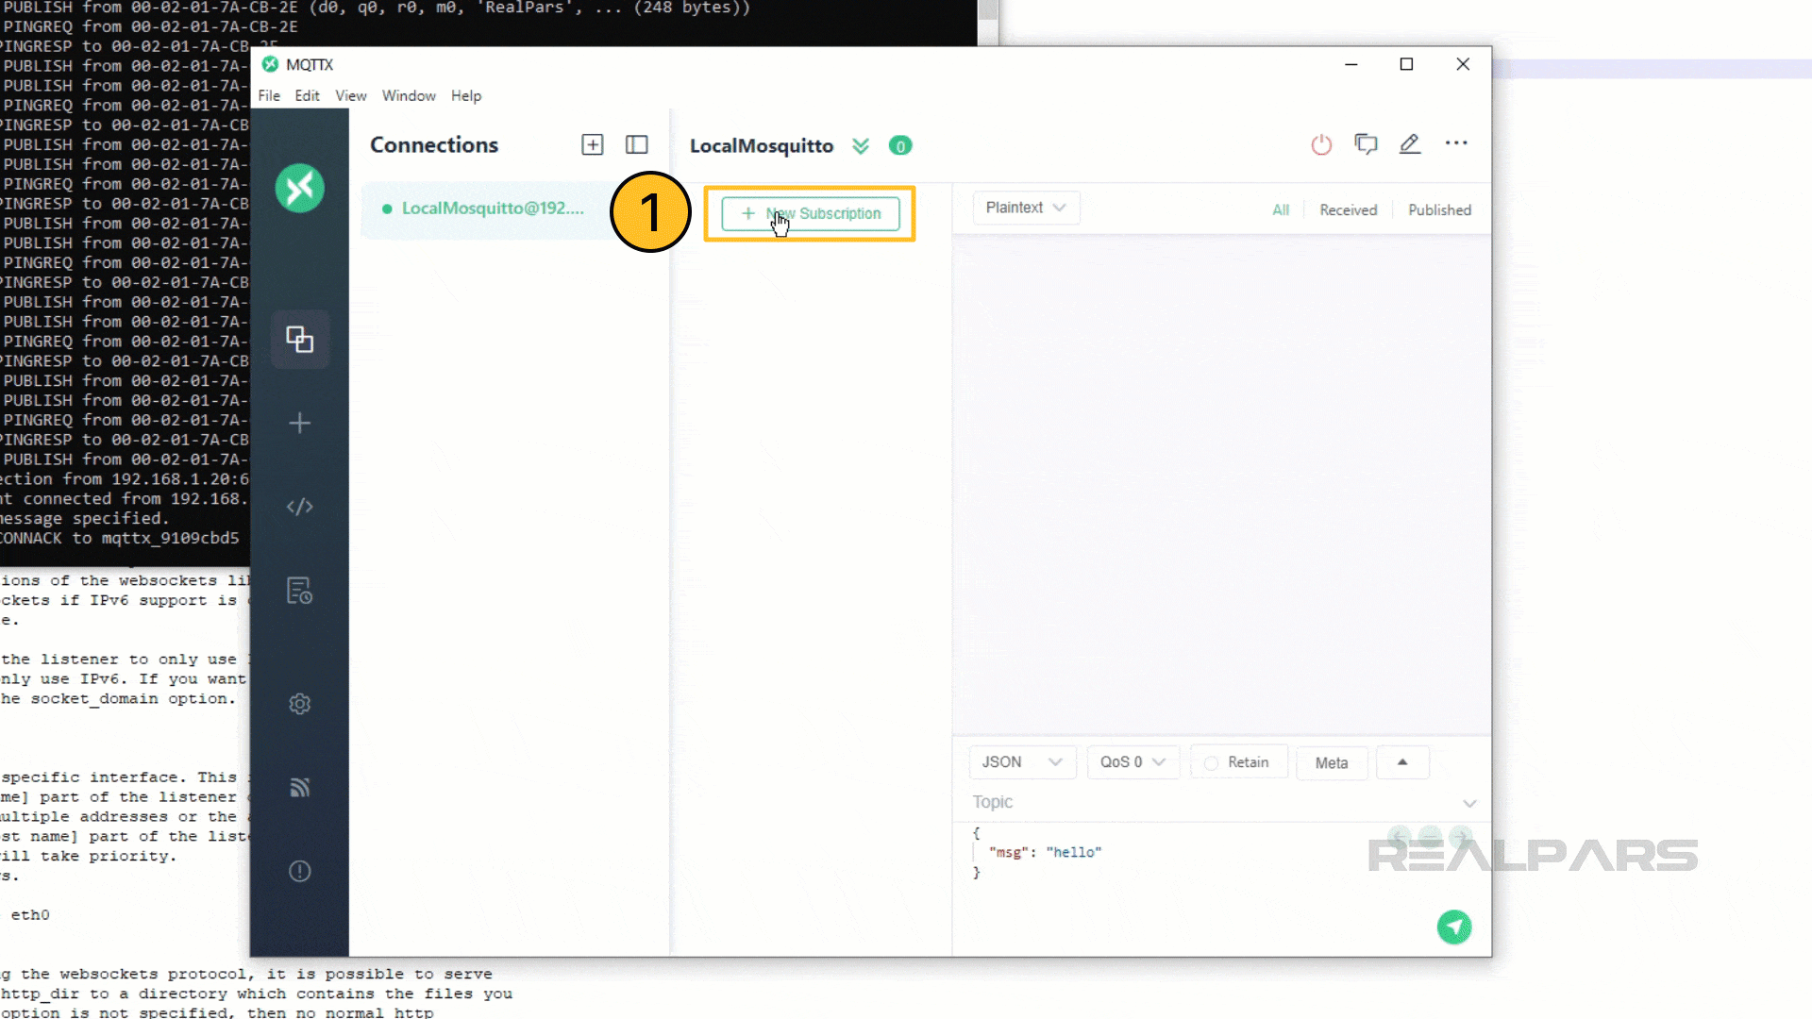1812x1019 pixels.
Task: Collapse publish panel with triangle arrow button
Action: pyautogui.click(x=1402, y=762)
